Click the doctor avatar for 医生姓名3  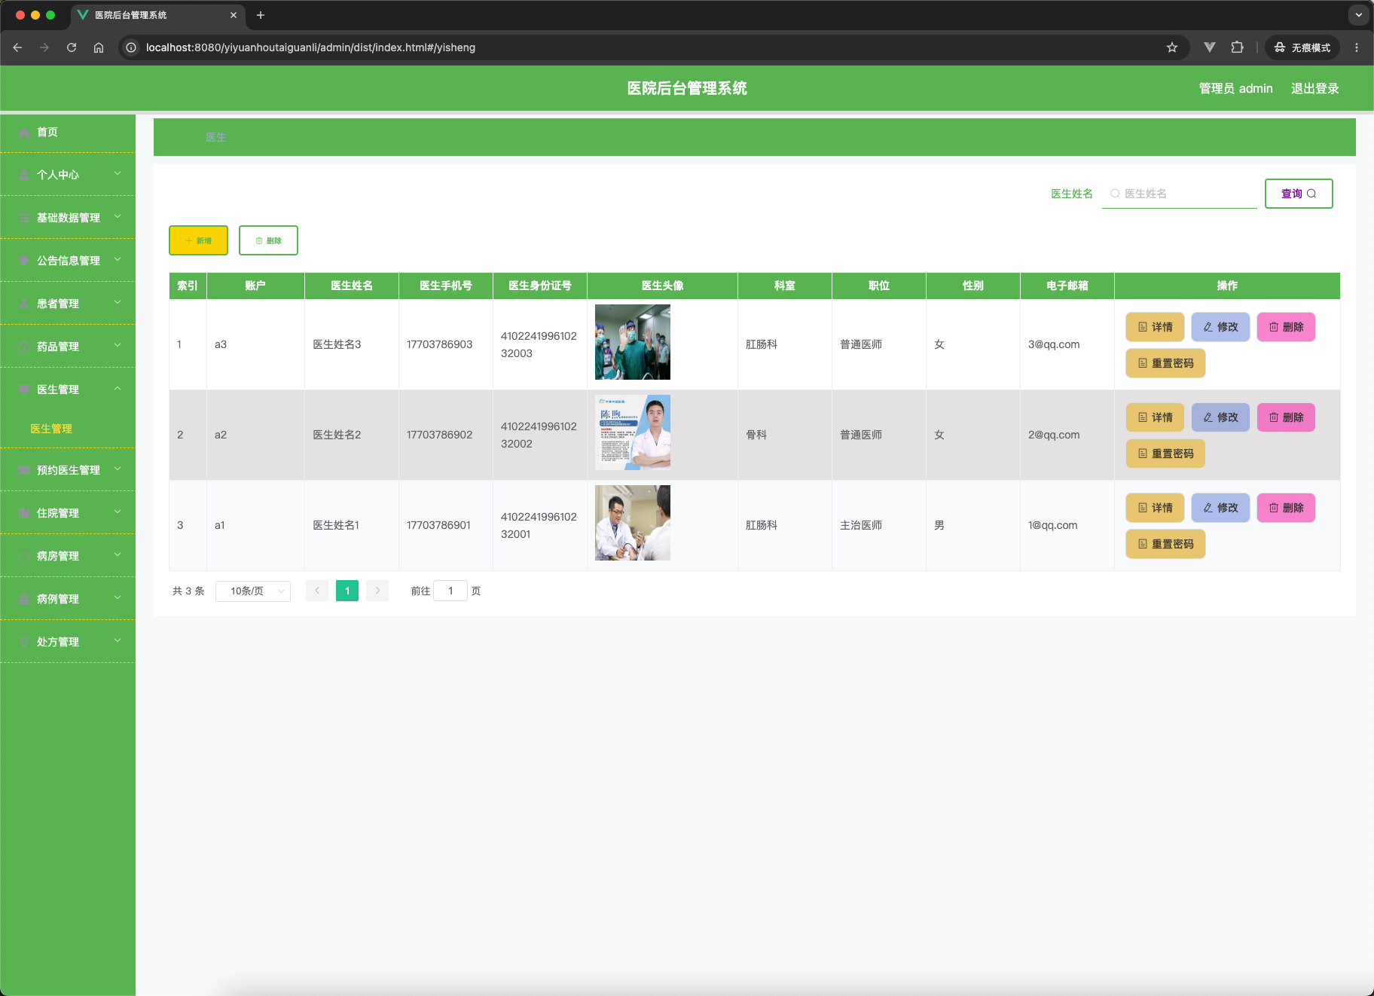[x=633, y=342]
